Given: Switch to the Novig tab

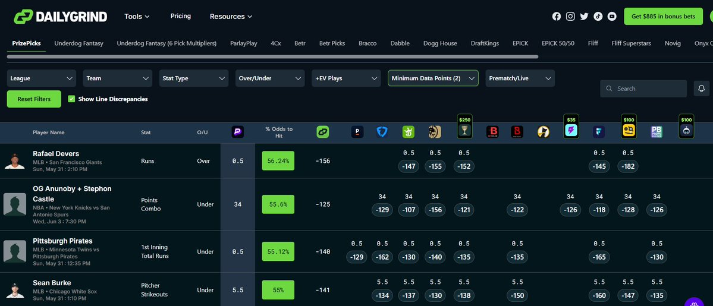Looking at the screenshot, I should (x=673, y=43).
